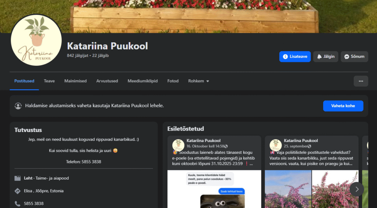
Task: Click the globe privacy icon on 16. Oktoober post
Action: click(226, 146)
